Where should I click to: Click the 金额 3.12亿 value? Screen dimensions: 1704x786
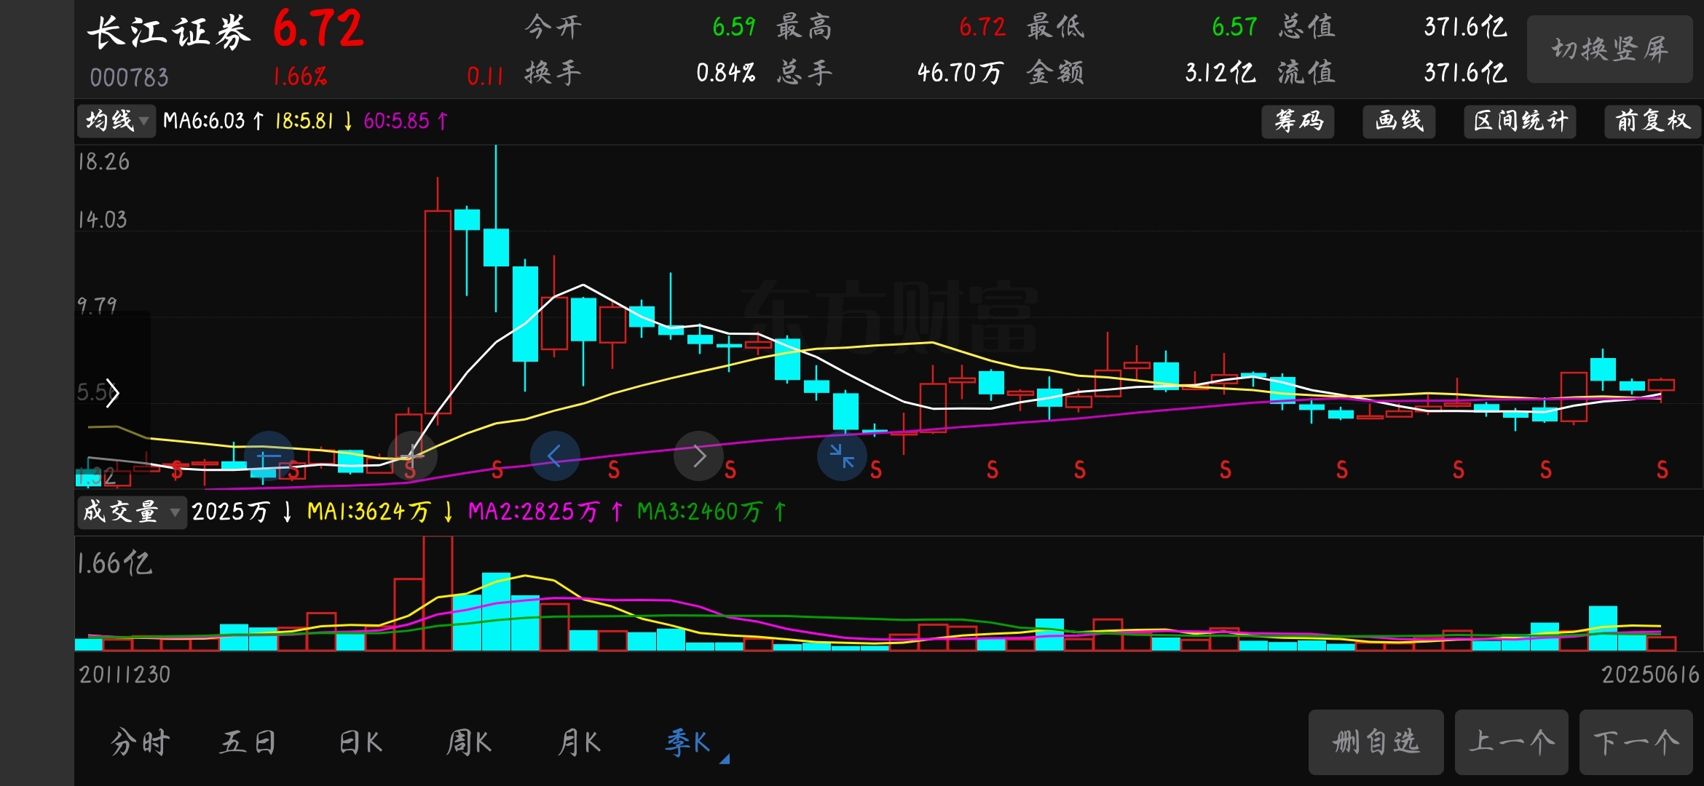[x=1220, y=73]
